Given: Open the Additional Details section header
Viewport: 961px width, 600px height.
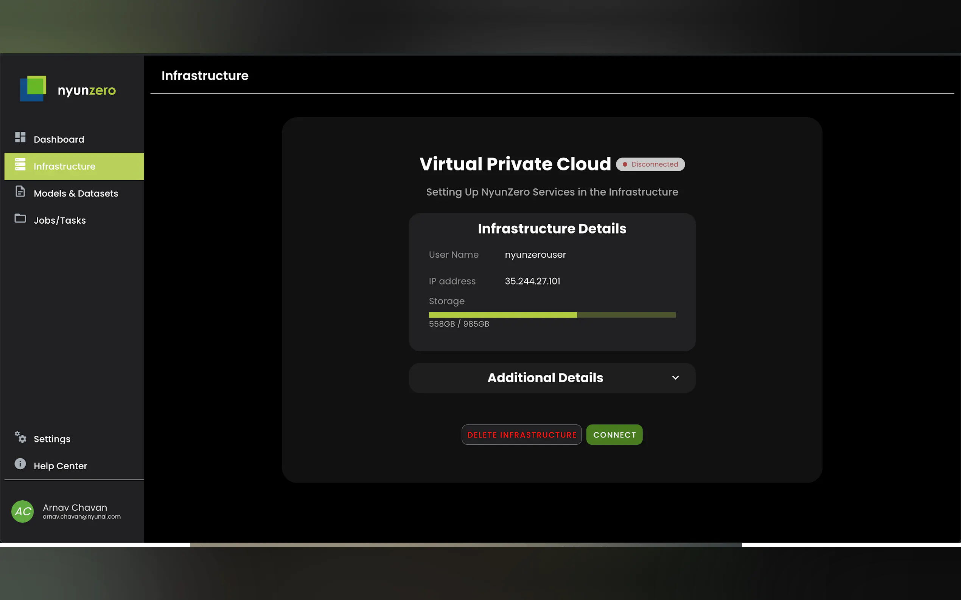Looking at the screenshot, I should pyautogui.click(x=545, y=378).
